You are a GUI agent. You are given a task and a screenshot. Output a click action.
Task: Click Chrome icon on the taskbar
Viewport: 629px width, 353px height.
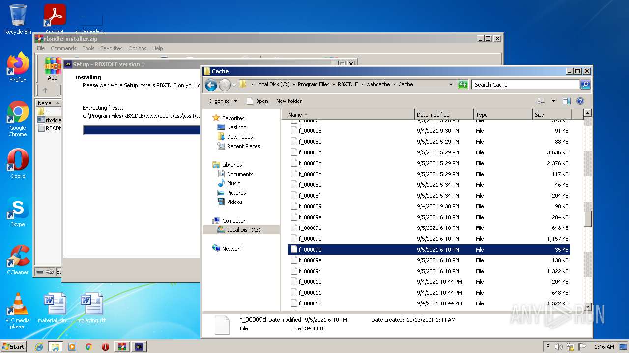point(89,347)
